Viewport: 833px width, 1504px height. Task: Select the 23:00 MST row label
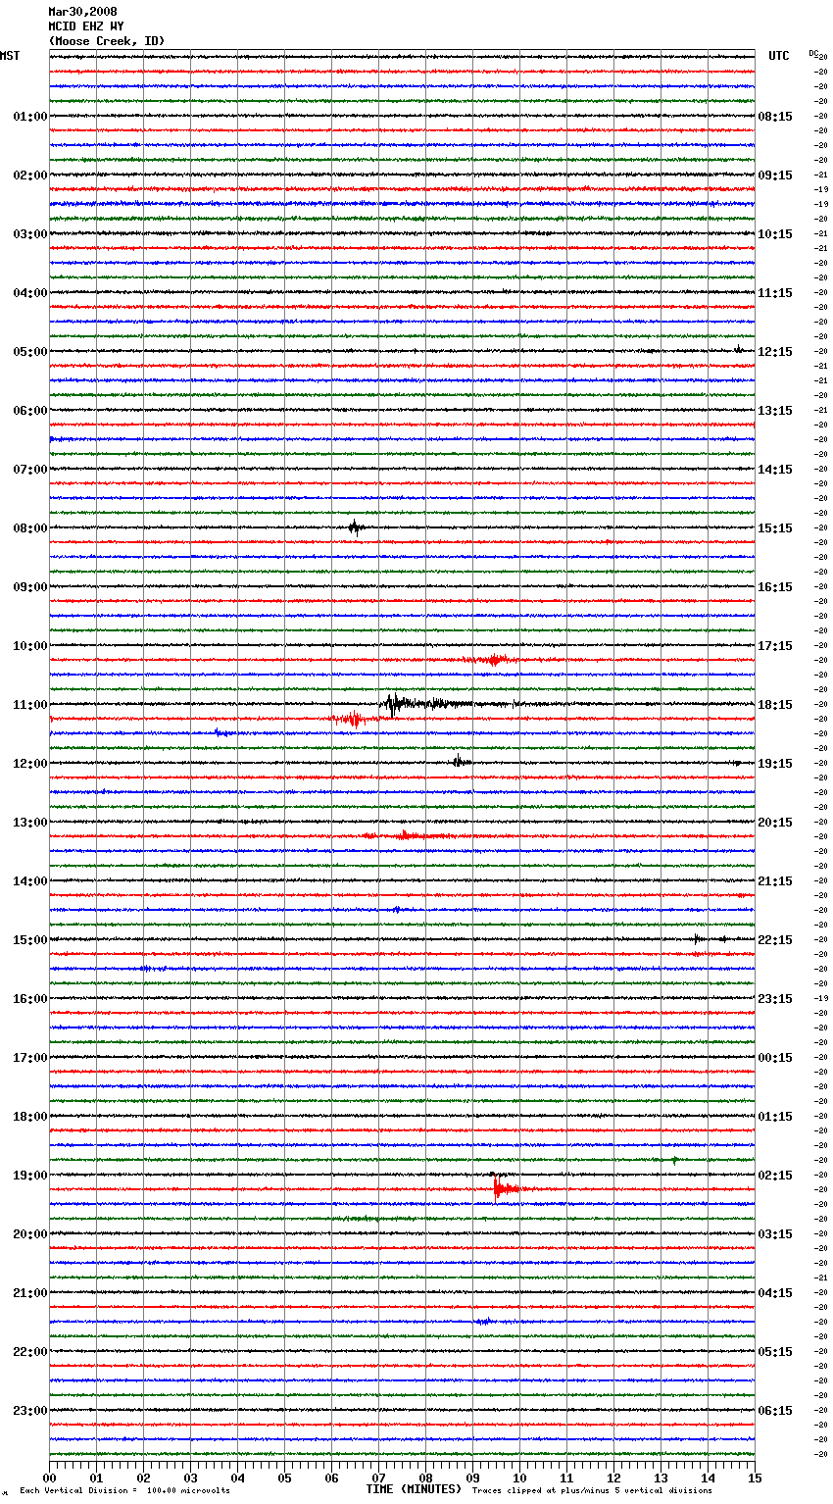(30, 1411)
